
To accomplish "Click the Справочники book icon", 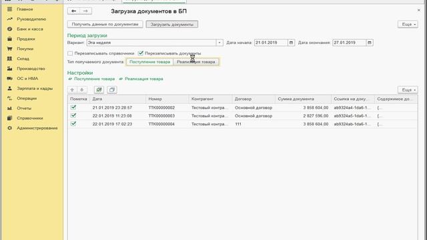I will (9, 118).
